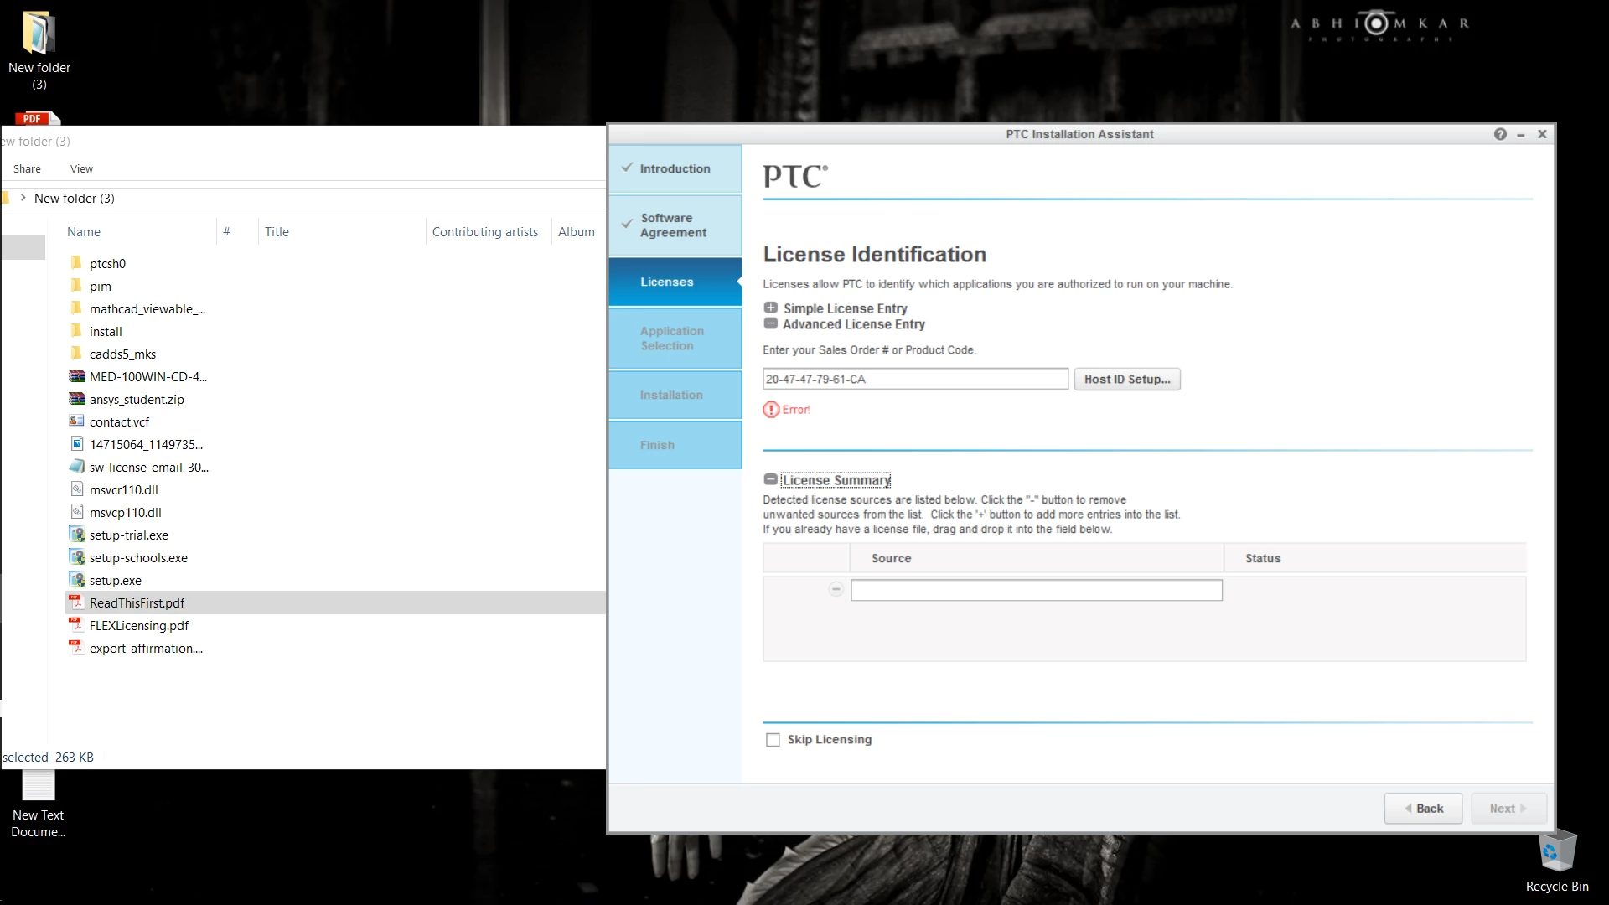Open the Recycle Bin icon
Screen dimensions: 1609x905
pos(1557,853)
